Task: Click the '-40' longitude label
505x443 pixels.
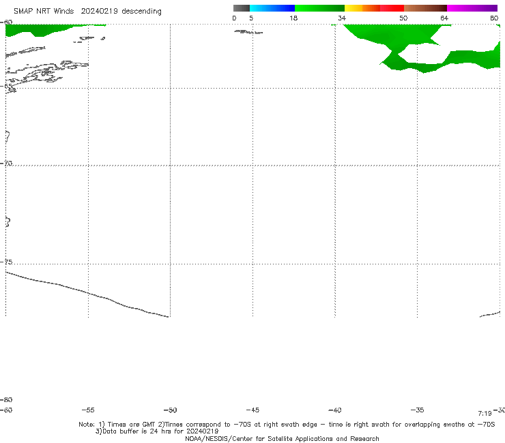Action: (x=335, y=410)
